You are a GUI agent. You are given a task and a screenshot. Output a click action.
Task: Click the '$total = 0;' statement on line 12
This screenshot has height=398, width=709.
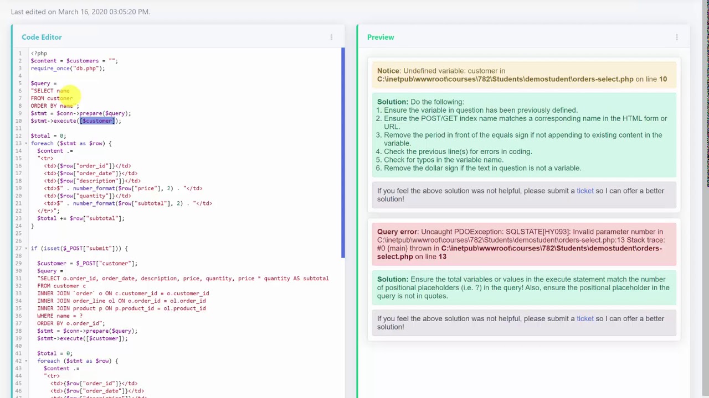[48, 136]
